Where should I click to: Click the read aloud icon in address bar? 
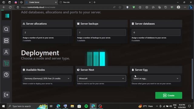tap(114, 7)
